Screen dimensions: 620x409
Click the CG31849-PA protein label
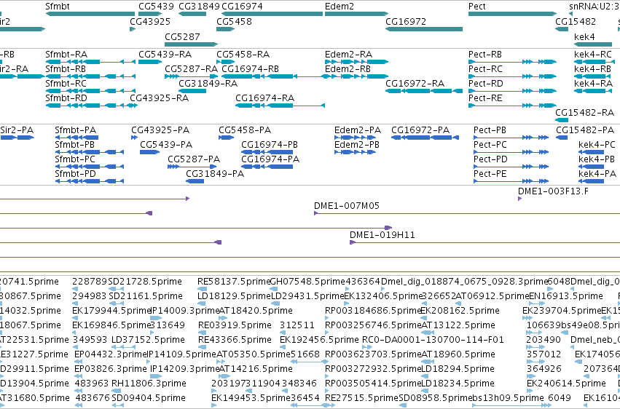point(215,174)
